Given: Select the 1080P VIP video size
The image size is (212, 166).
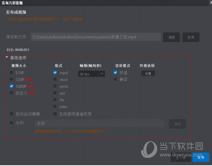Looking at the screenshot, I should click(11, 86).
